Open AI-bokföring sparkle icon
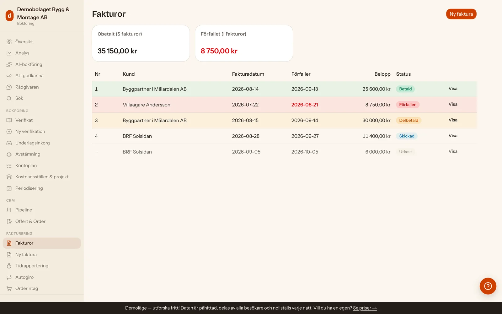The width and height of the screenshot is (502, 314). coord(9,64)
